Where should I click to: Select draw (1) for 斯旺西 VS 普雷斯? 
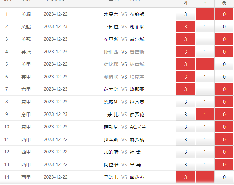205,52
